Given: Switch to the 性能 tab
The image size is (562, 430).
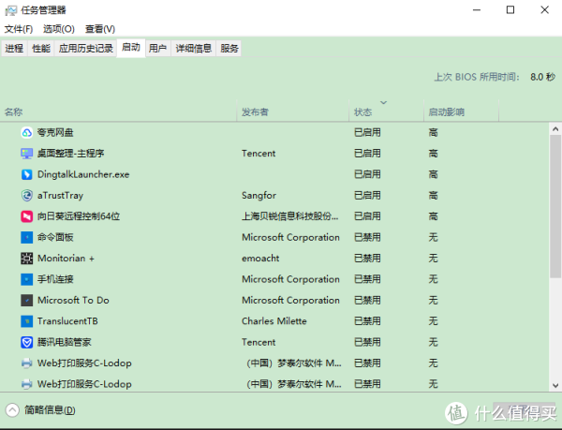Looking at the screenshot, I should 41,48.
